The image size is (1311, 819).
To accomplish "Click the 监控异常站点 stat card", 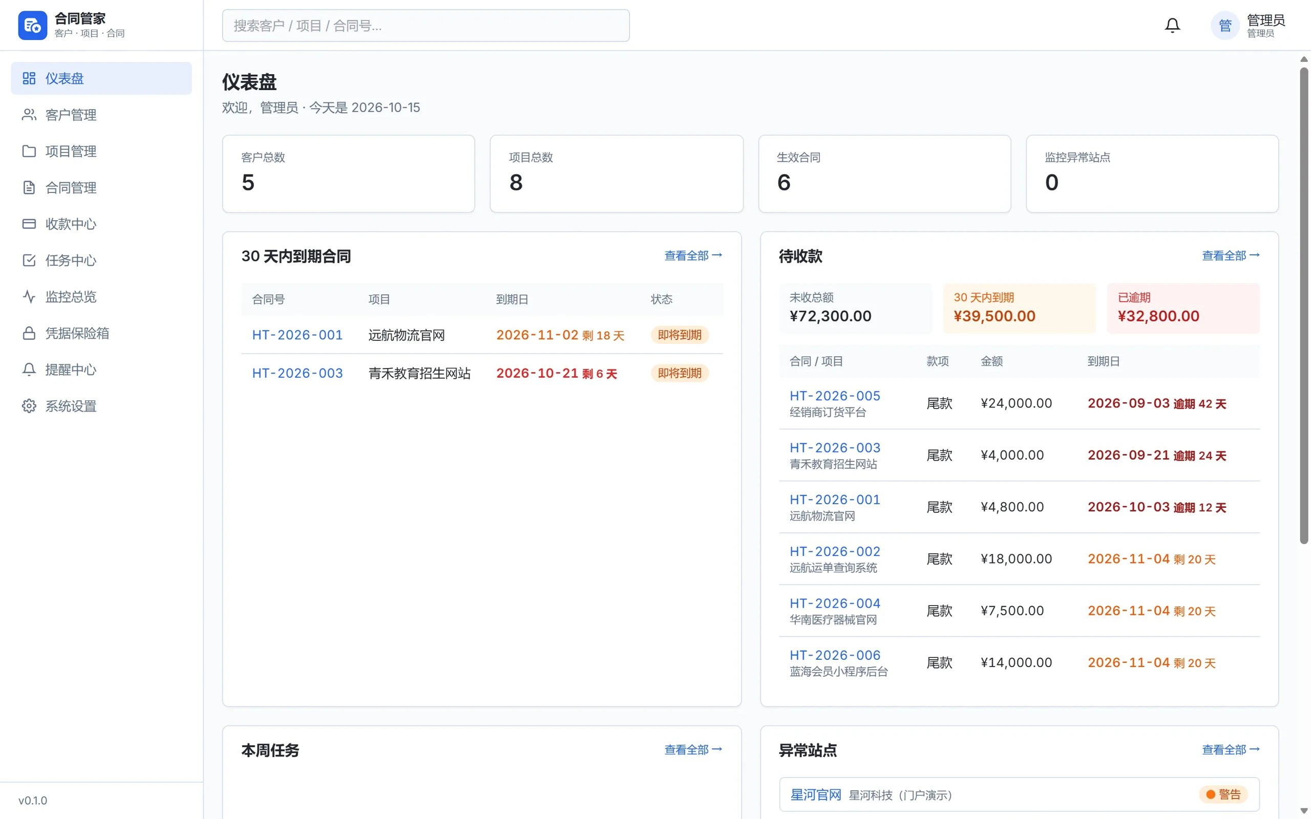I will click(x=1152, y=174).
